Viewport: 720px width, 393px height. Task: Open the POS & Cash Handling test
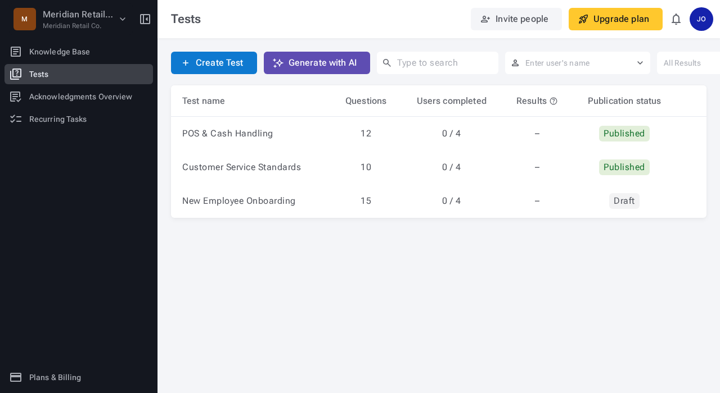tap(227, 134)
